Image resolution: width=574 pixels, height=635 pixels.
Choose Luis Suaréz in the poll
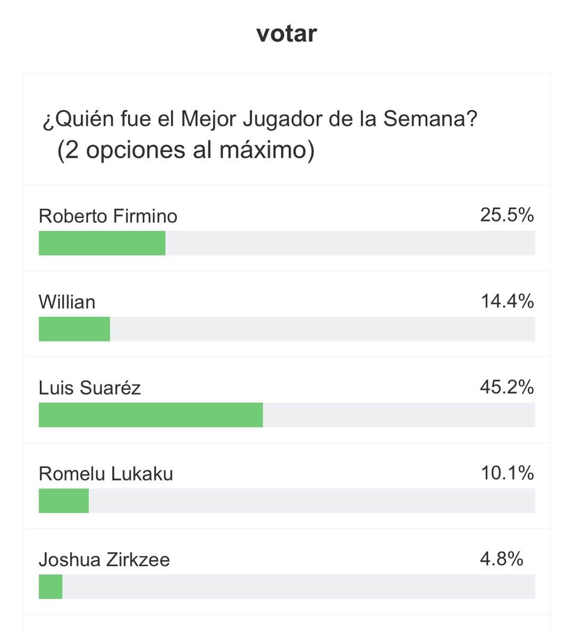[x=89, y=388]
